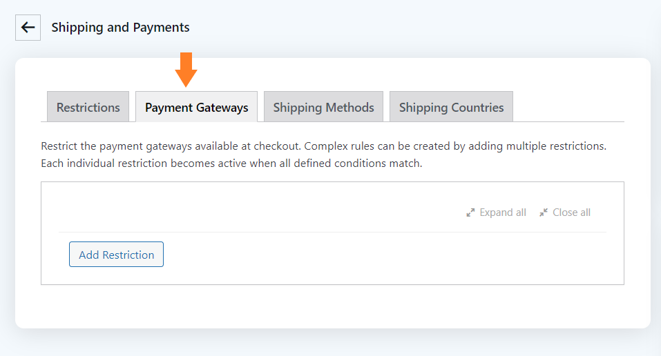Switch to the Restrictions tab
Screen dimensions: 661x356
tap(88, 107)
